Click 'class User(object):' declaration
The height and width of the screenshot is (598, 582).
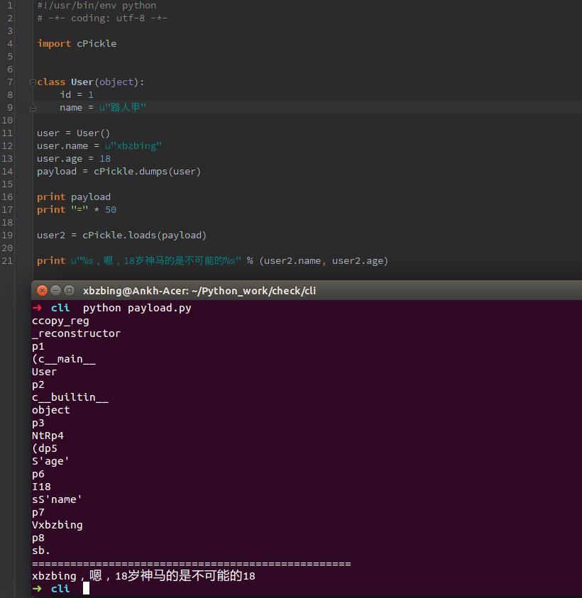pos(91,82)
